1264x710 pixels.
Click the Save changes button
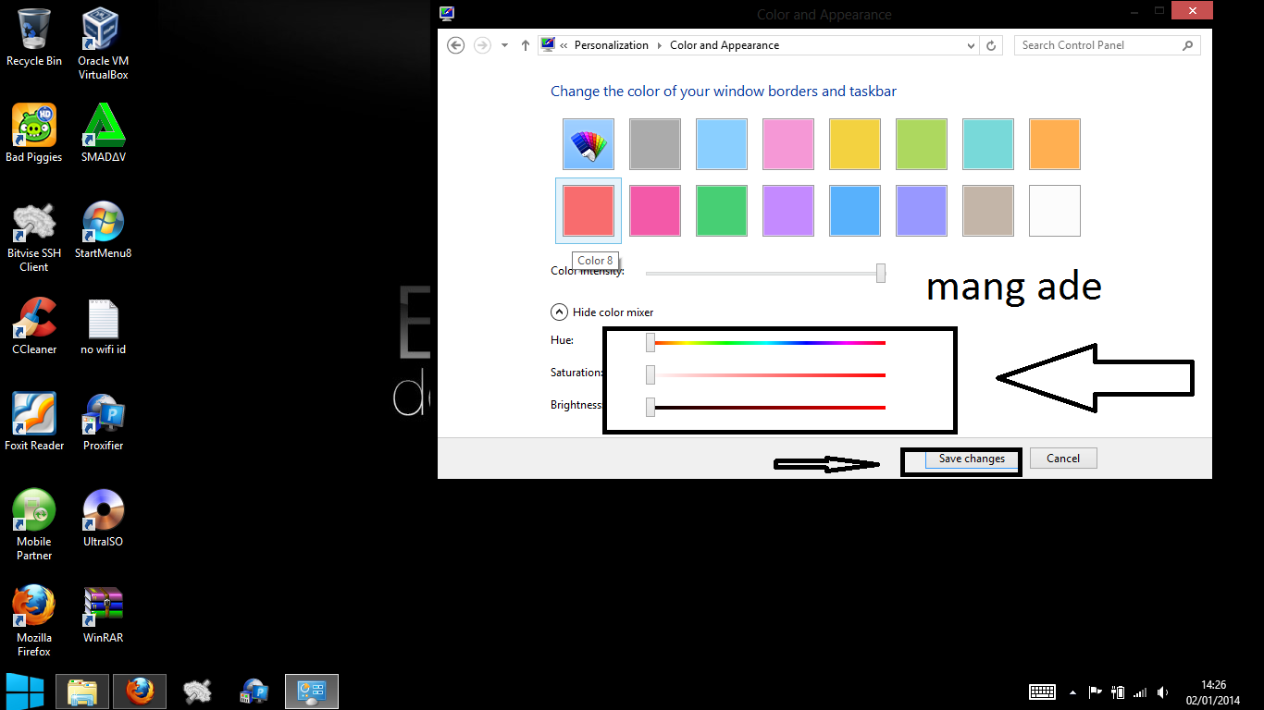(x=970, y=458)
